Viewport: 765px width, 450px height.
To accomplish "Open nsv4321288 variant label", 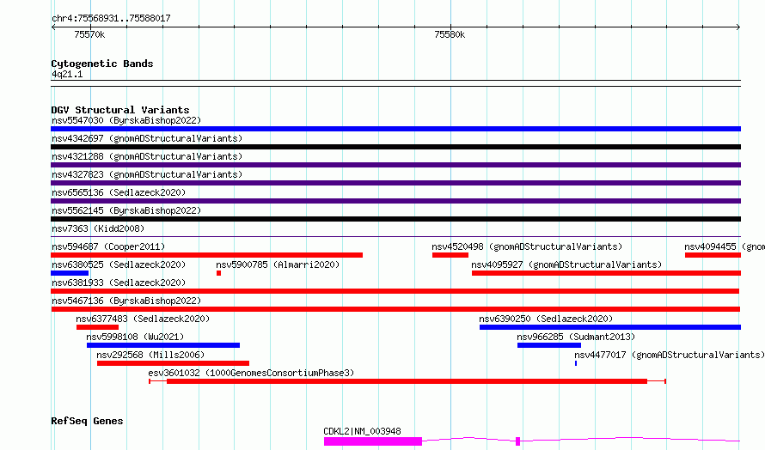I will pos(147,156).
